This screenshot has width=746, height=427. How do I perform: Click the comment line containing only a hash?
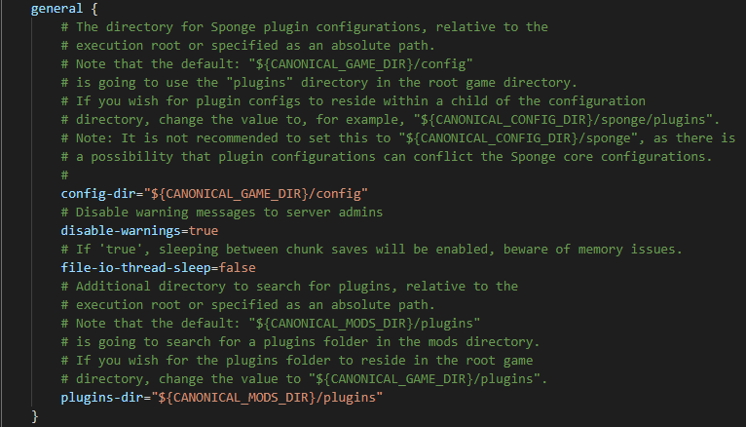point(64,175)
